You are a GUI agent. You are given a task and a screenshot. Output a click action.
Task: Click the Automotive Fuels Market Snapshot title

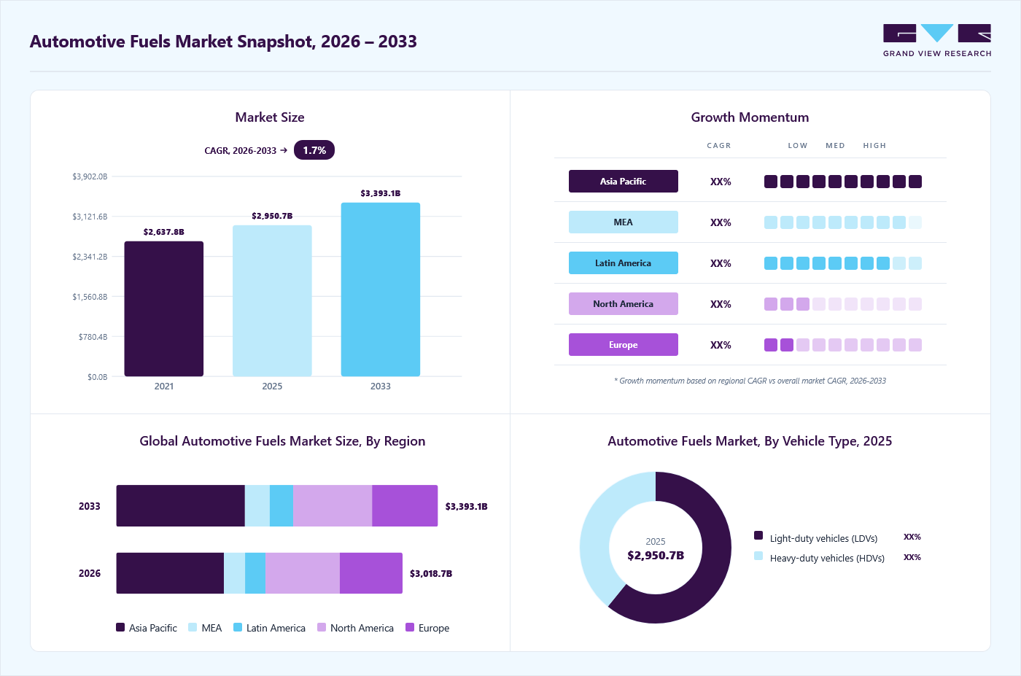(x=223, y=42)
